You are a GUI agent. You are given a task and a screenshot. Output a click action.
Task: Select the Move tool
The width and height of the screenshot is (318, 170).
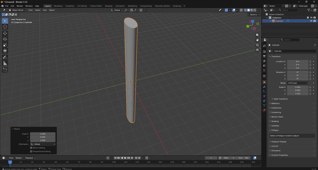(5, 33)
